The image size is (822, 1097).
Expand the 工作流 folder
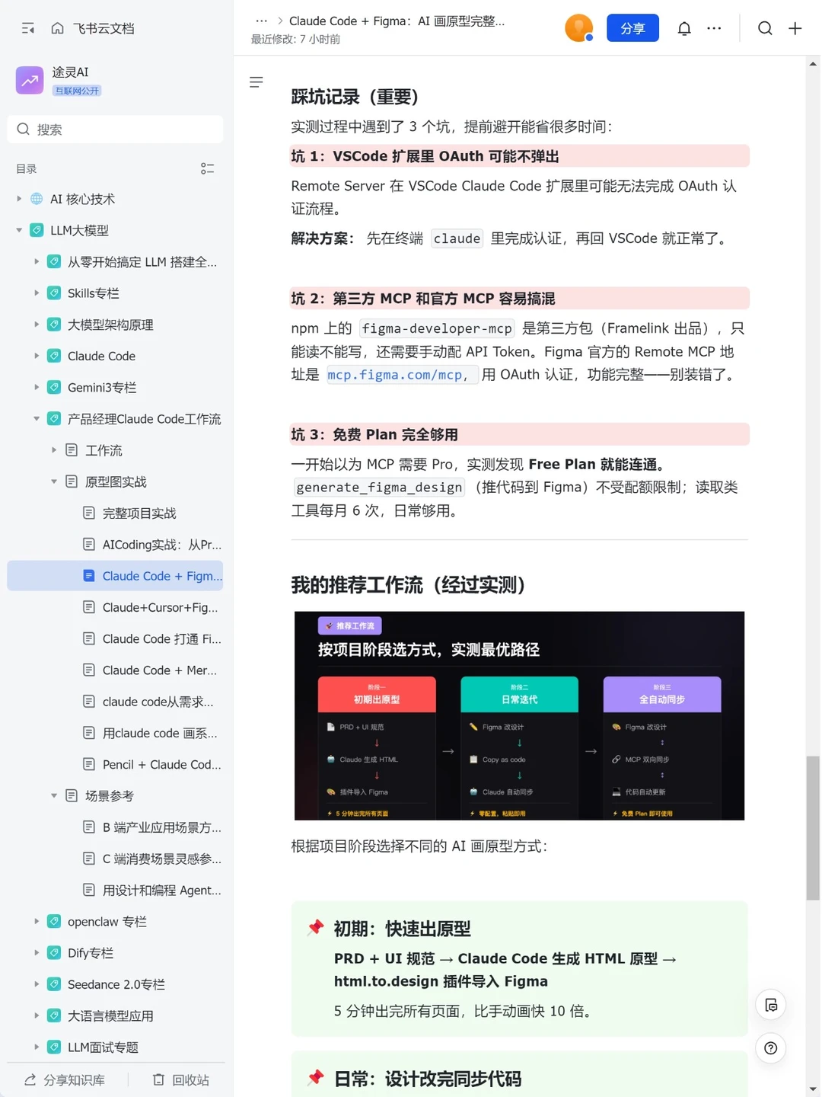pos(53,450)
